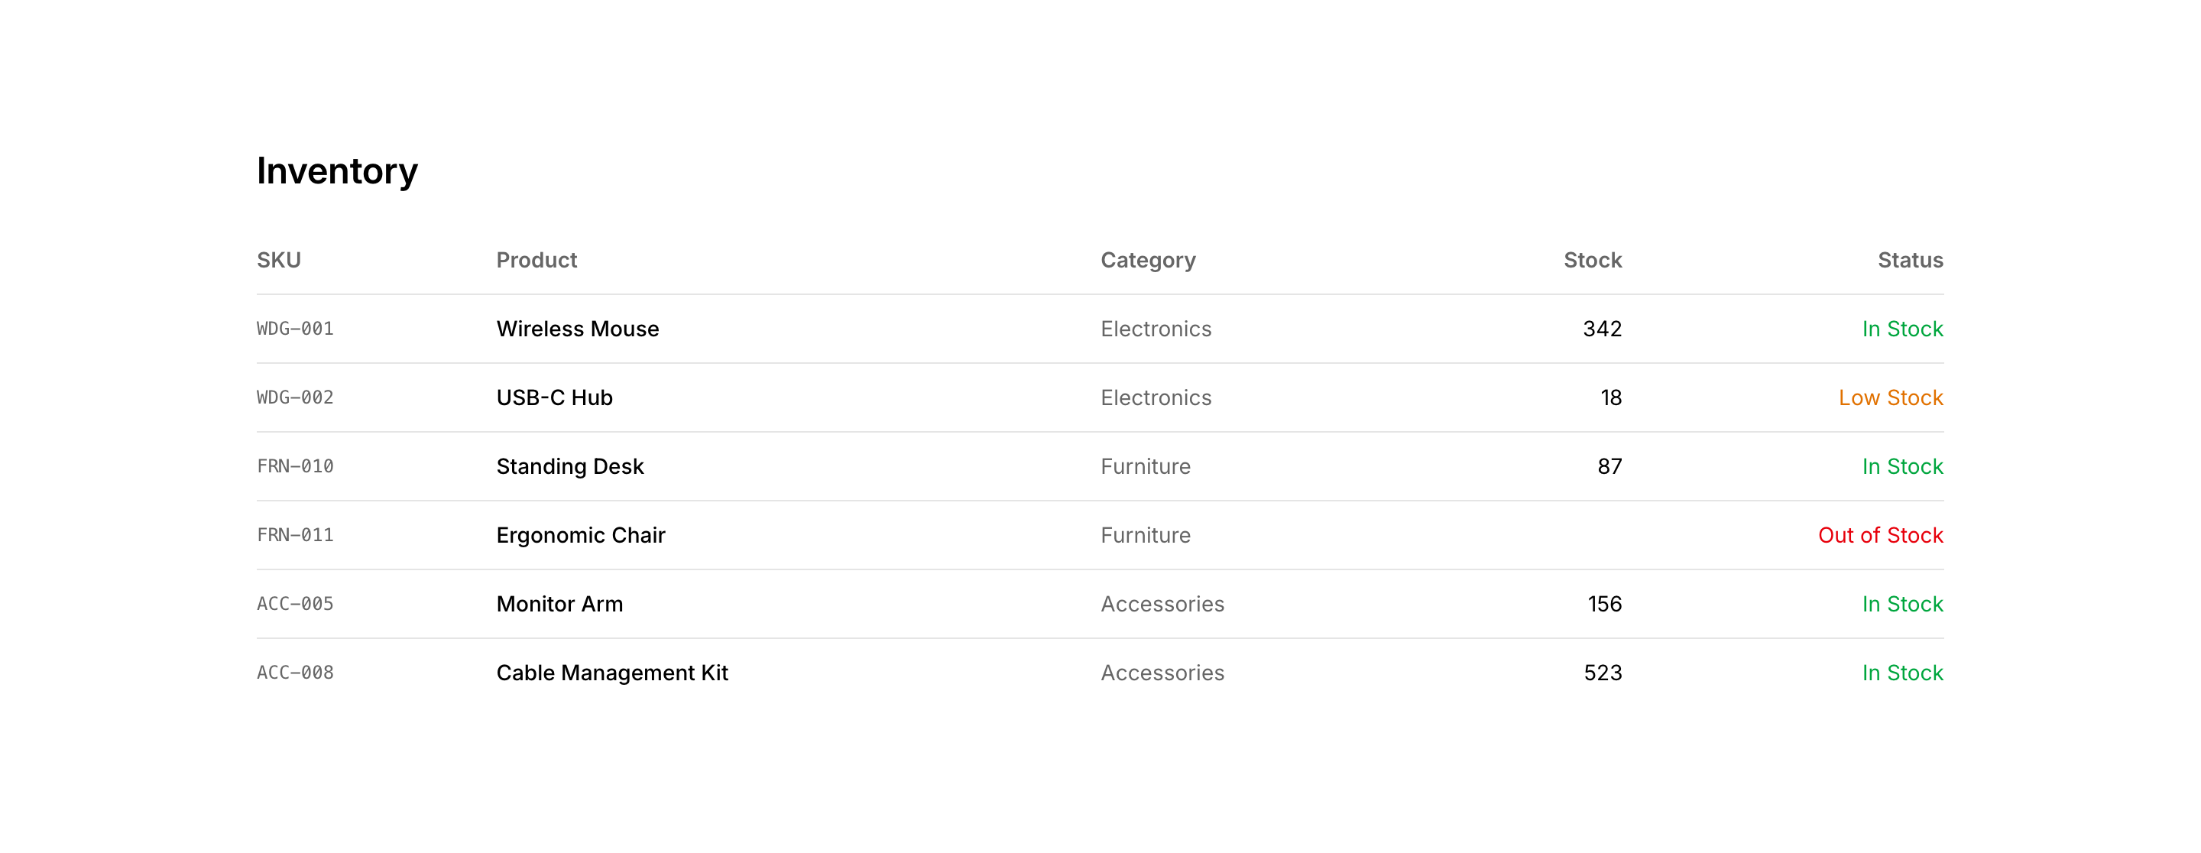Select the Wireless Mouse product name
Image resolution: width=2201 pixels, height=853 pixels.
tap(578, 329)
